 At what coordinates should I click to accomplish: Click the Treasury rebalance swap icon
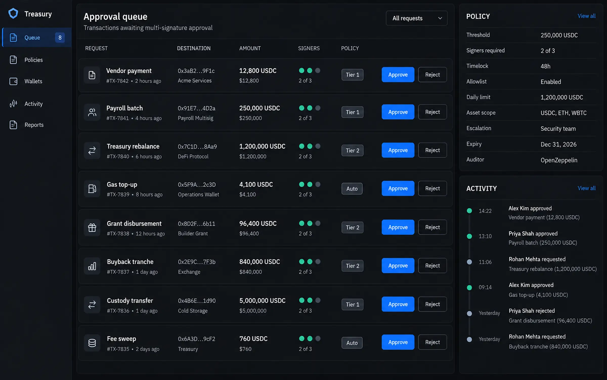tap(92, 151)
